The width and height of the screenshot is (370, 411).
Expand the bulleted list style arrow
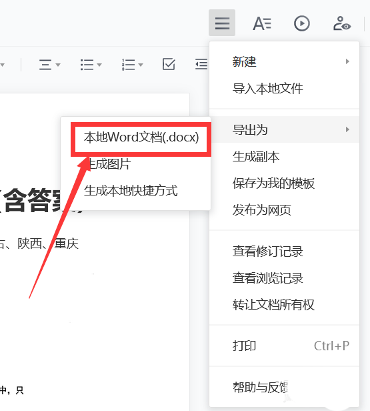click(x=99, y=65)
